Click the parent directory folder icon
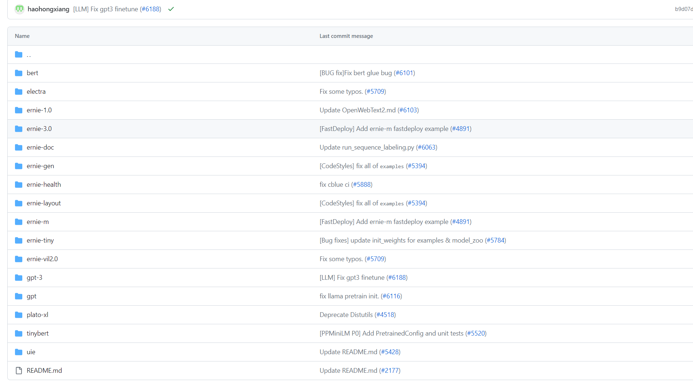This screenshot has height=387, width=693. [x=19, y=54]
